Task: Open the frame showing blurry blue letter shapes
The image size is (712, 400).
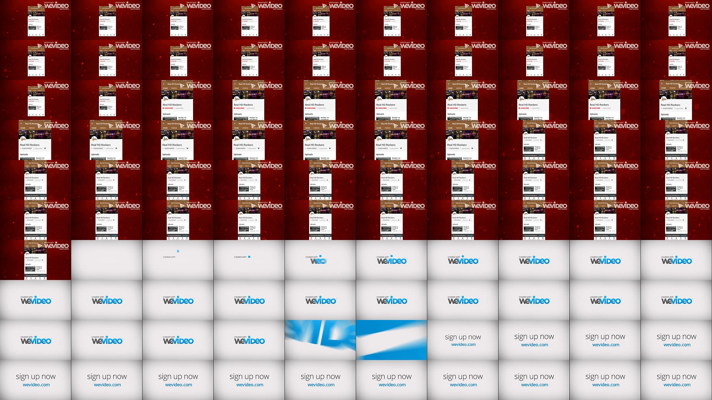Action: point(320,340)
